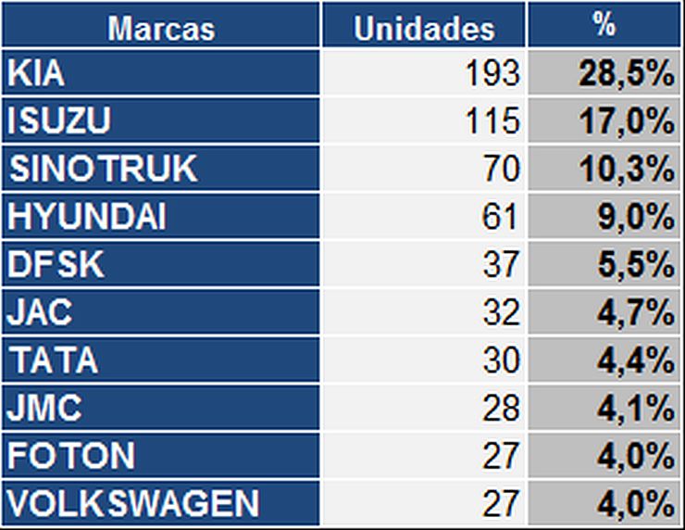The width and height of the screenshot is (685, 530).
Task: Click the % column header
Action: click(x=604, y=26)
